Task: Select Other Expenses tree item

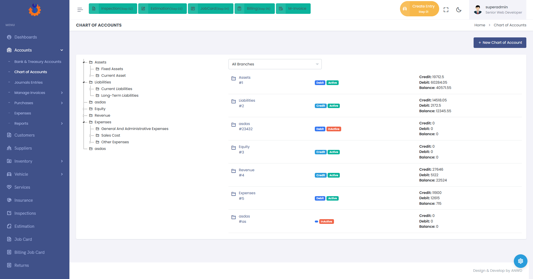Action: tap(115, 142)
